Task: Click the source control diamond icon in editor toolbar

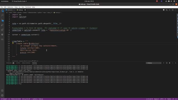Action: [164, 10]
